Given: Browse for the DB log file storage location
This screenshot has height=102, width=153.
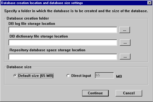Looking at the screenshot, I should pyautogui.click(x=125, y=30).
